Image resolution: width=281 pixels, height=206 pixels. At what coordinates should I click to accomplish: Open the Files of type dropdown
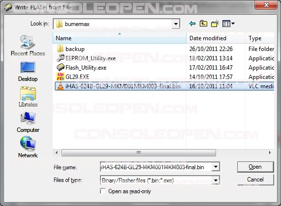[x=216, y=180]
